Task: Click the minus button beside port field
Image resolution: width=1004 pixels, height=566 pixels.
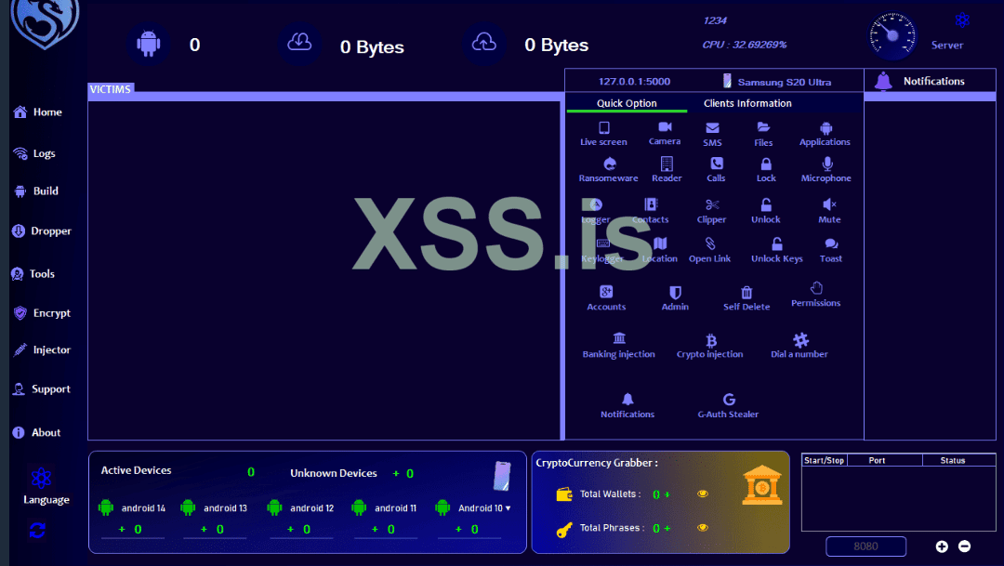Action: [964, 546]
